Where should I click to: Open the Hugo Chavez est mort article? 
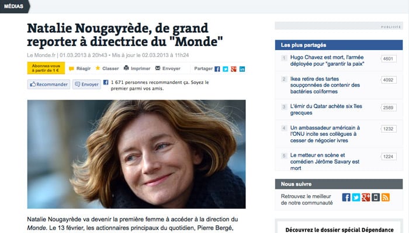327,61
